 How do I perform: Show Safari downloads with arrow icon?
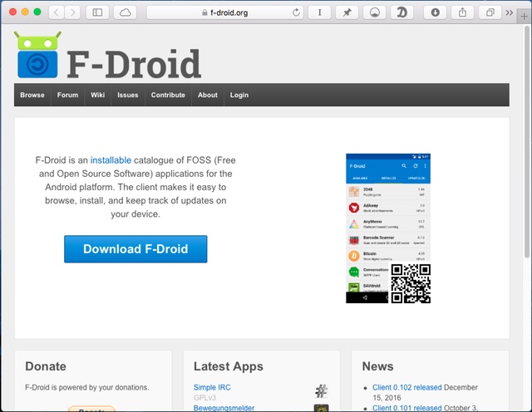point(435,12)
